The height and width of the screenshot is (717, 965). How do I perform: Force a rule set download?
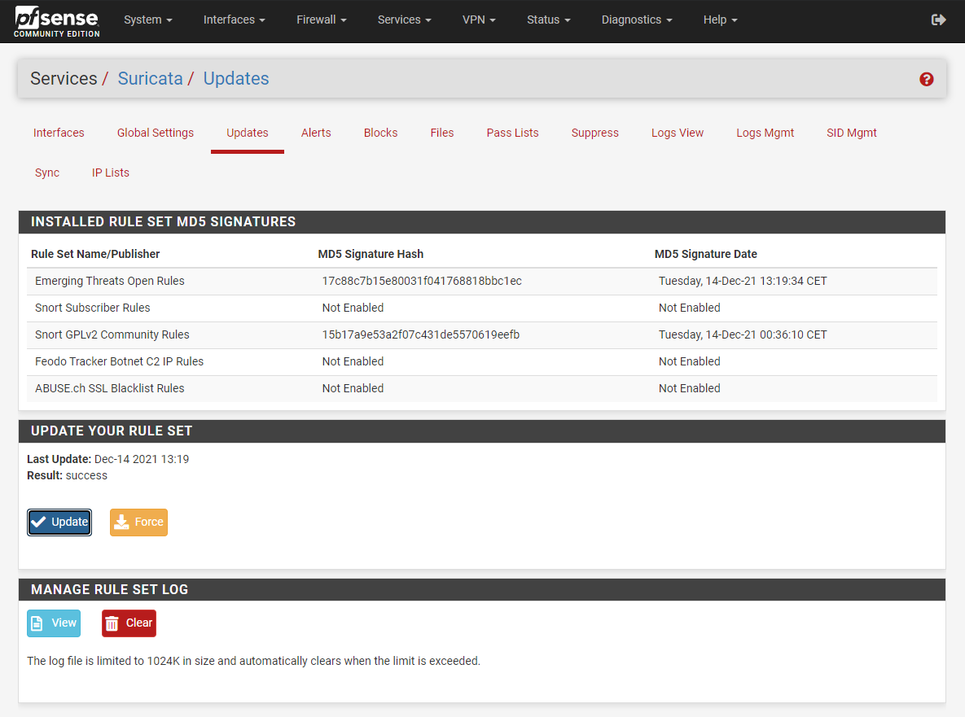pos(138,522)
